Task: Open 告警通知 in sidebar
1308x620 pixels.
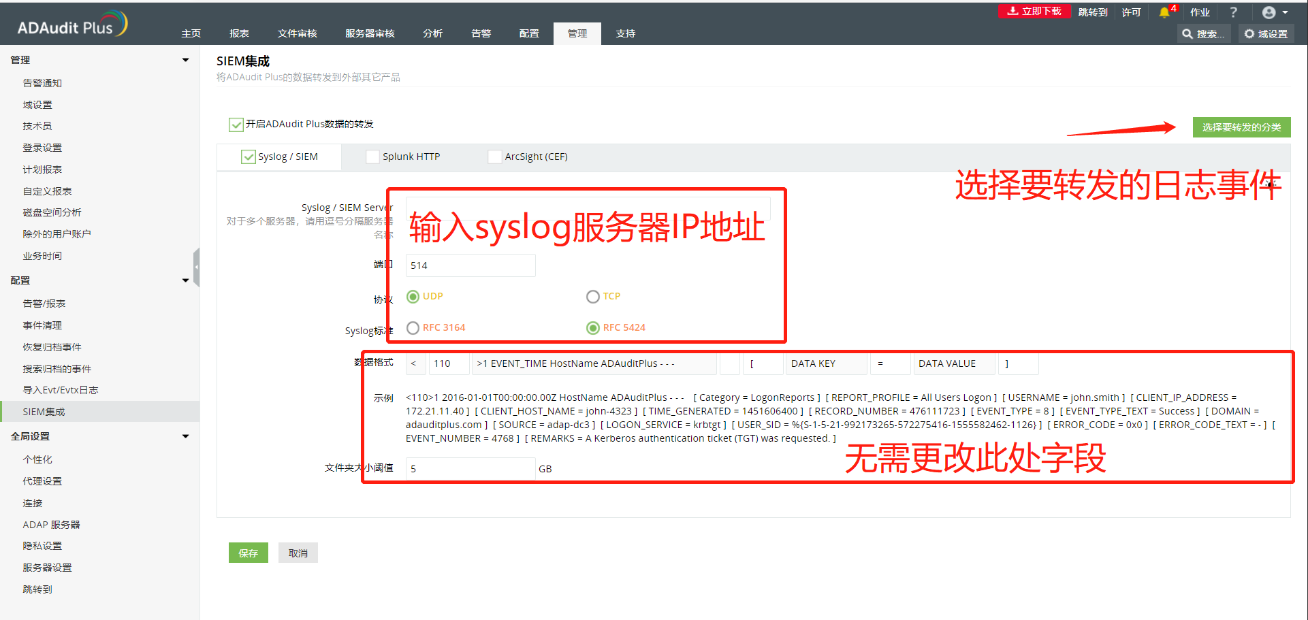Action: pyautogui.click(x=42, y=83)
